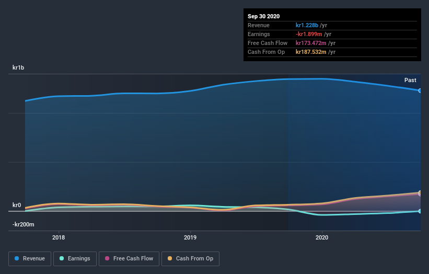This screenshot has width=429, height=274.
Task: Click the Past label in chart
Action: pyautogui.click(x=410, y=80)
